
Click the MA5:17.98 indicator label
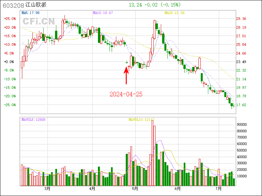(x=30, y=13)
